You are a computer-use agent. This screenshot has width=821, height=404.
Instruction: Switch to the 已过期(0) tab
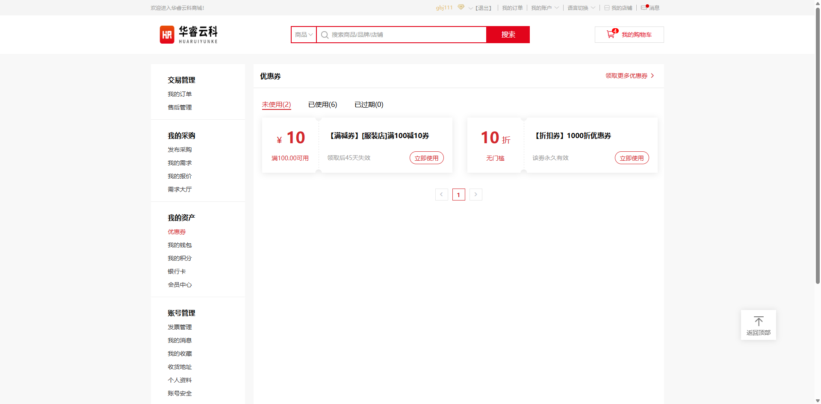pyautogui.click(x=369, y=105)
